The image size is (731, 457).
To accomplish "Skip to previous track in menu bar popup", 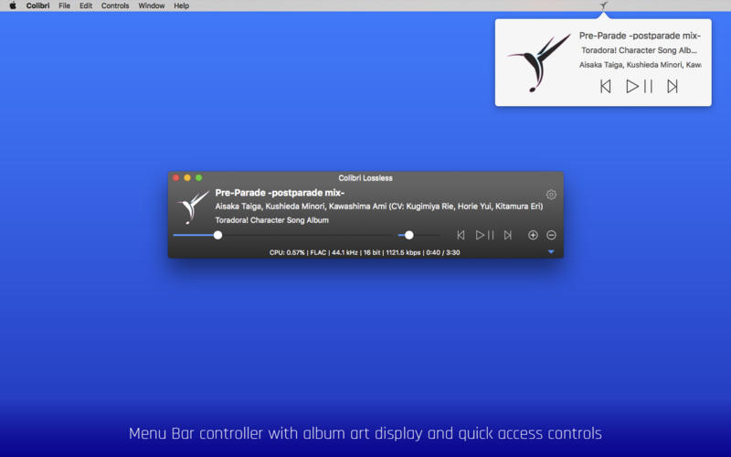I will (605, 86).
